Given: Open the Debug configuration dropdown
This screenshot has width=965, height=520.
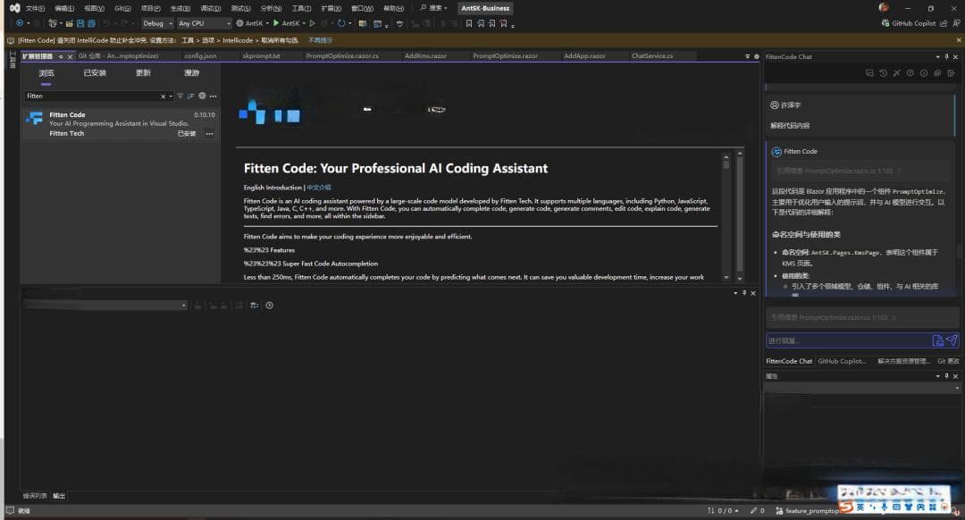Looking at the screenshot, I should point(157,23).
